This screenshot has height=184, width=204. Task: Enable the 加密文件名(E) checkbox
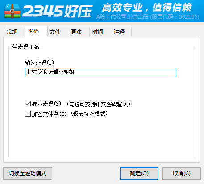[x=28, y=114]
